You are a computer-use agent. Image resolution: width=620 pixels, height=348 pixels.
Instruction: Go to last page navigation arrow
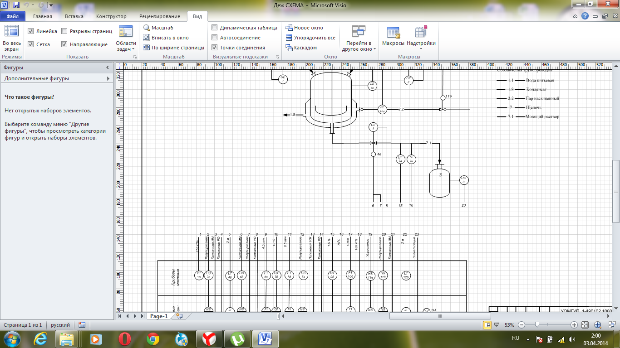point(143,316)
